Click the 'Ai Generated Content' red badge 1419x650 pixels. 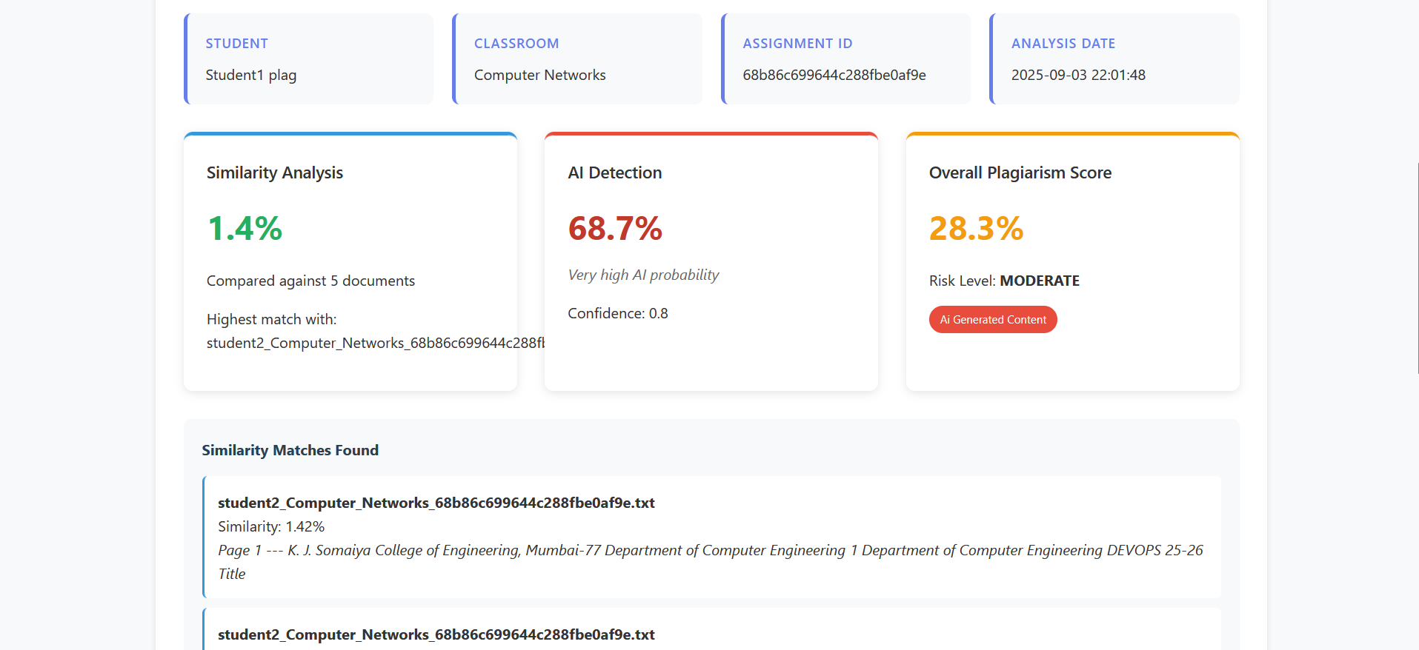tap(993, 320)
